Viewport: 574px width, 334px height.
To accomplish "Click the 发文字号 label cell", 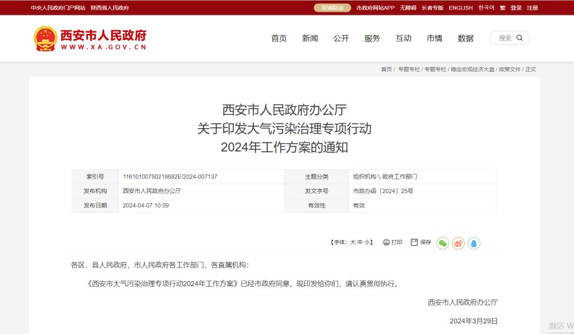I will click(317, 191).
